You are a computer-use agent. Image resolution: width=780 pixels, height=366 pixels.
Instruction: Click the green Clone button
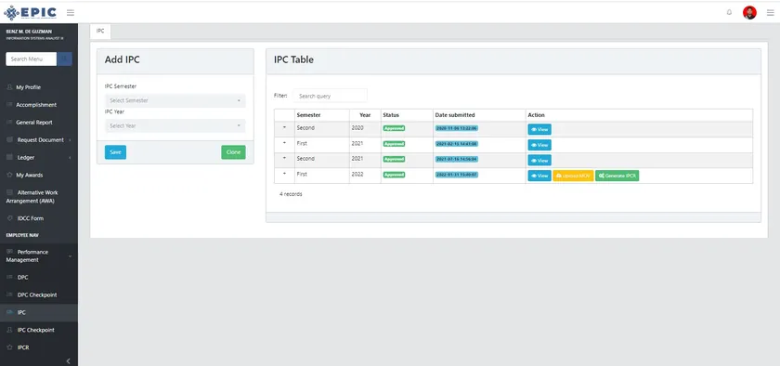click(233, 152)
